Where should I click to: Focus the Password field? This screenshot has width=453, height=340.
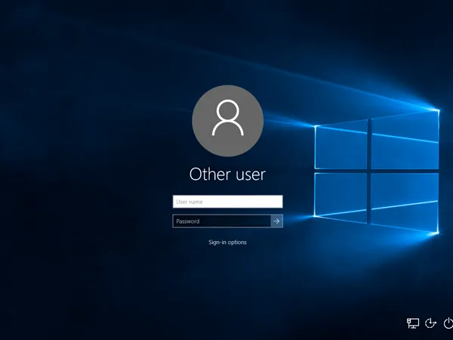pyautogui.click(x=221, y=221)
